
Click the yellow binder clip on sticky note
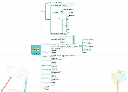coord(120,72)
